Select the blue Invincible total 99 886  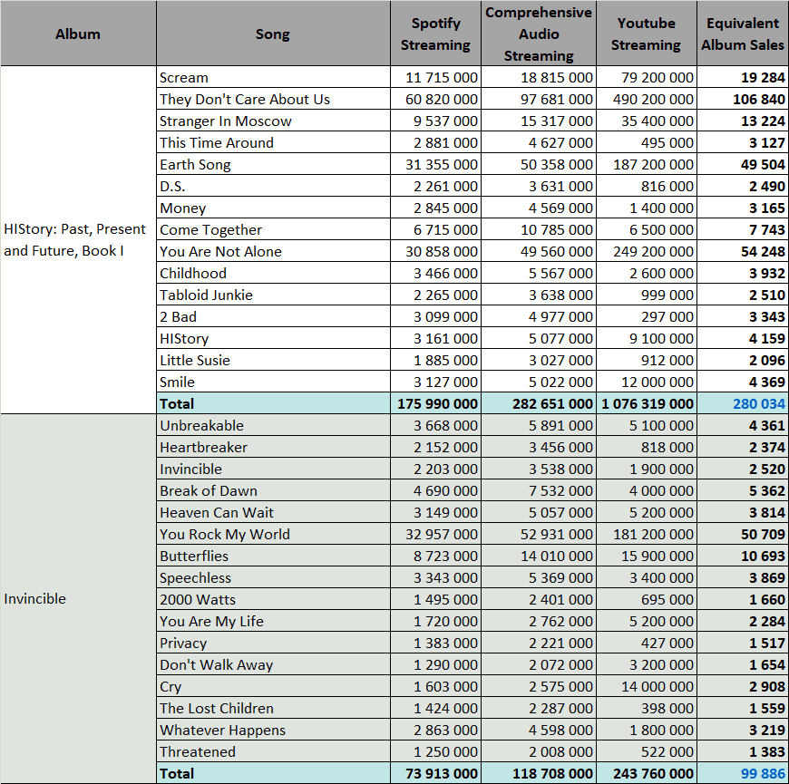pyautogui.click(x=743, y=773)
